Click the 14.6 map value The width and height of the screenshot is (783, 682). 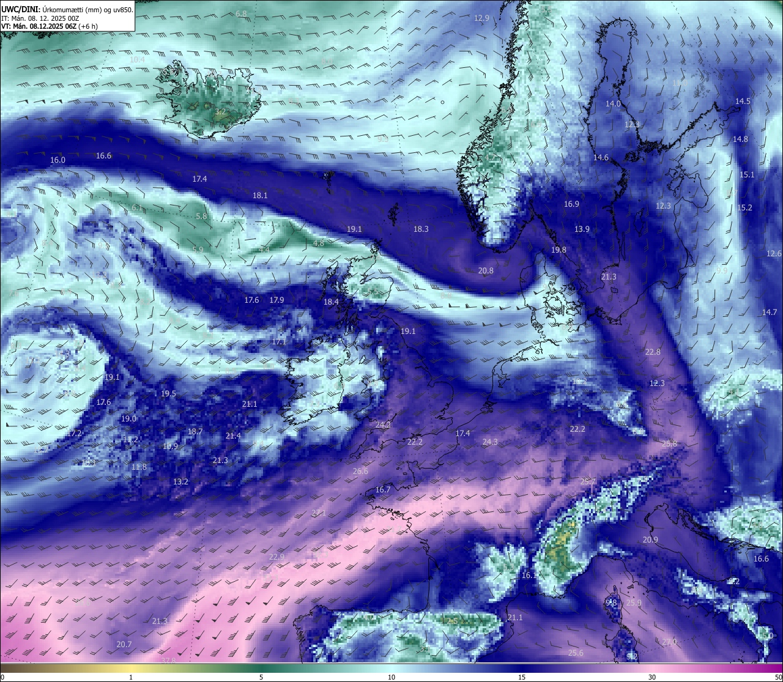click(x=601, y=157)
